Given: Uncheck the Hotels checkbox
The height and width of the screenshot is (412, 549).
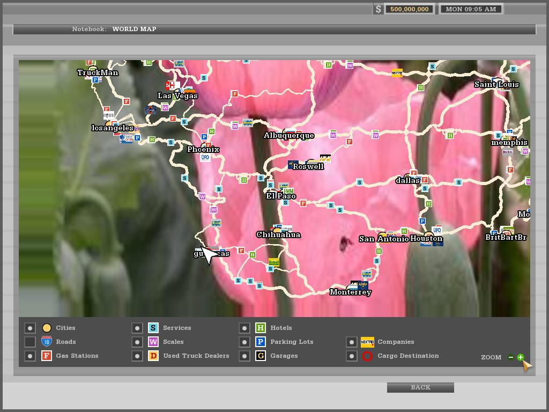Looking at the screenshot, I should (244, 328).
